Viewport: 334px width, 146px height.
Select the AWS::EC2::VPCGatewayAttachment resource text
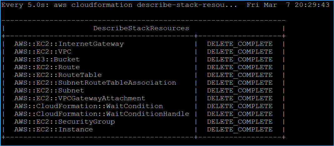click(x=80, y=98)
